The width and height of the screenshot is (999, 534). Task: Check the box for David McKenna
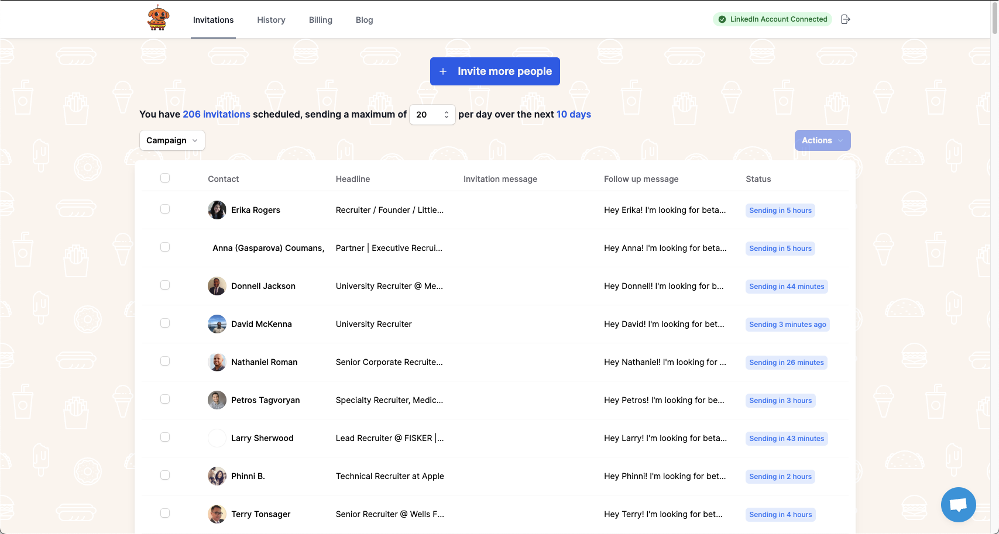(165, 323)
